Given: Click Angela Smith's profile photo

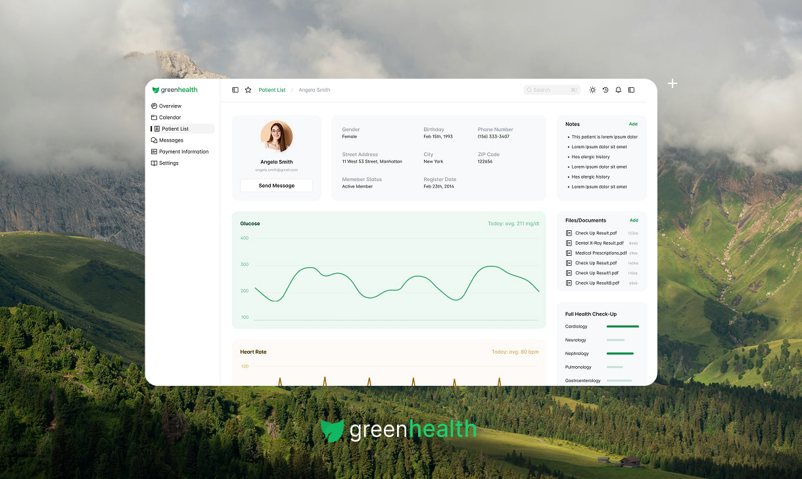Looking at the screenshot, I should (276, 136).
